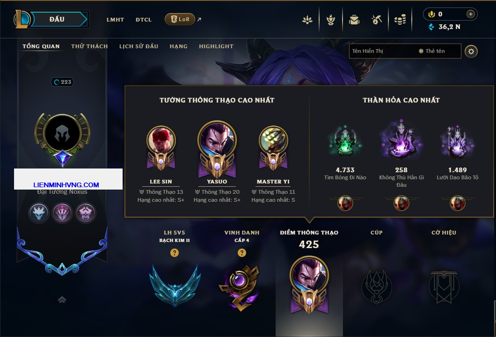Image resolution: width=496 pixels, height=337 pixels.
Task: Select the HẠNG tab
Action: (178, 46)
